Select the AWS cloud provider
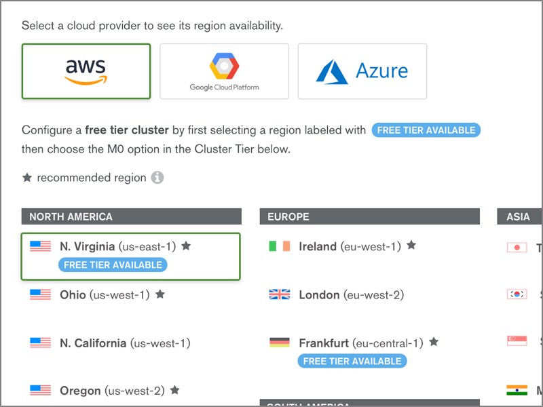 coord(86,71)
